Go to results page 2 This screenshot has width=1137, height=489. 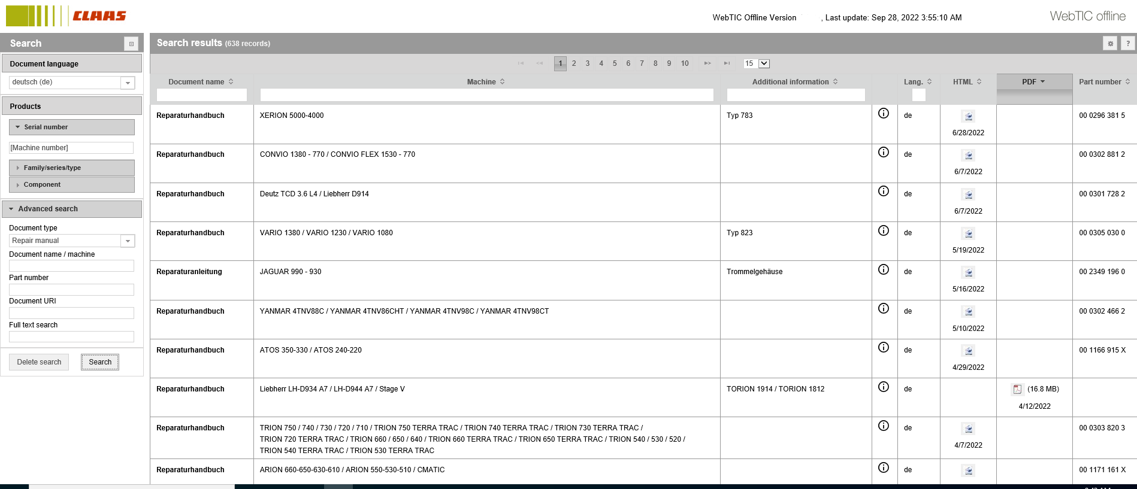pos(574,63)
